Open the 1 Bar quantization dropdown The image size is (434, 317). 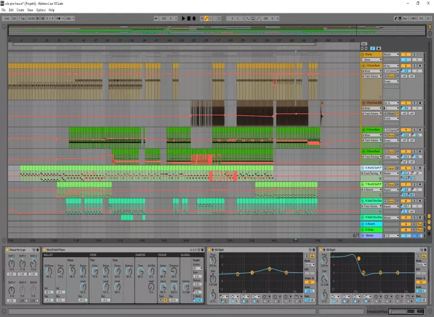[x=69, y=19]
